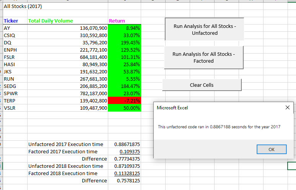Select the FSLR volume cell 684,181,400
Screen dimensions: 296x190
68,57
